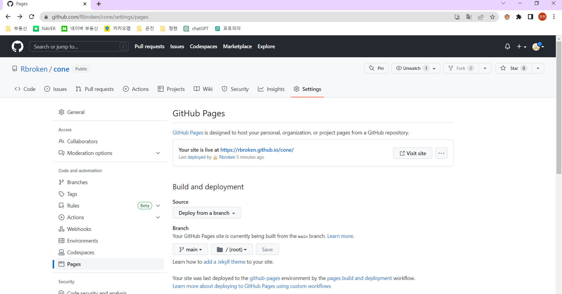This screenshot has width=562, height=294.
Task: Open the Chrome three-dot menu
Action: [x=554, y=17]
